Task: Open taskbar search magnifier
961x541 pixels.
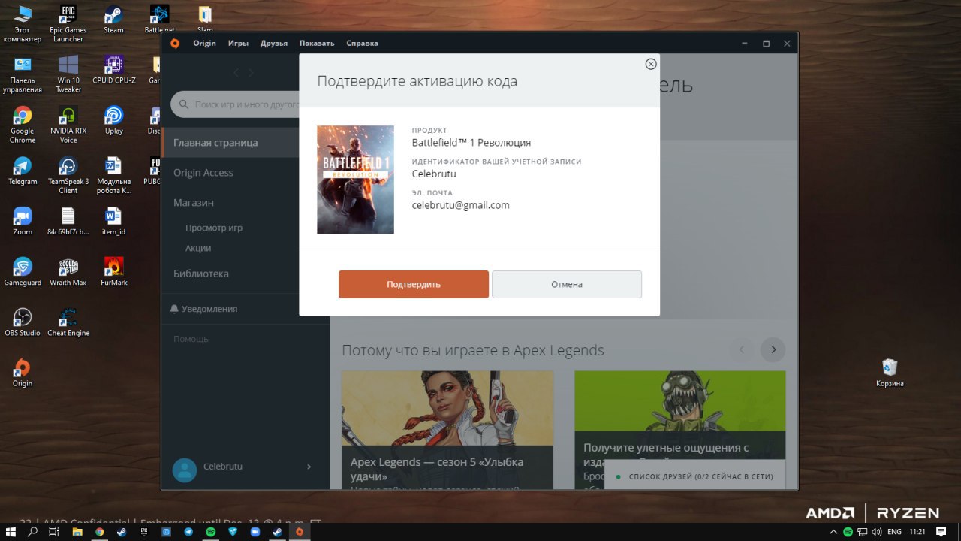Action: (32, 532)
